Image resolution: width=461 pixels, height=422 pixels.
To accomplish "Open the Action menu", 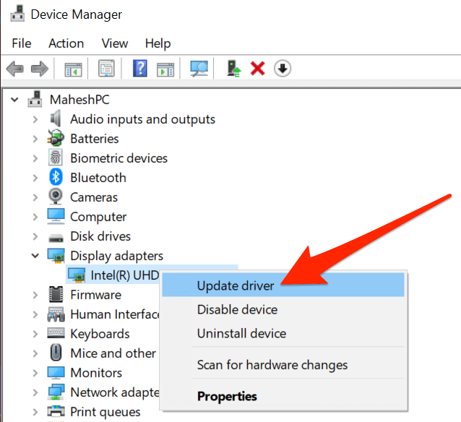I will click(x=66, y=43).
